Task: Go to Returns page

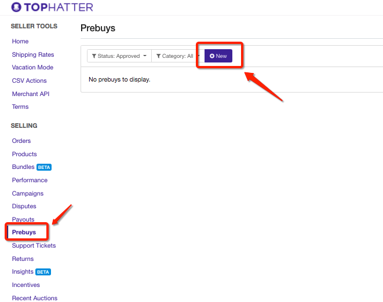Action: (x=23, y=259)
